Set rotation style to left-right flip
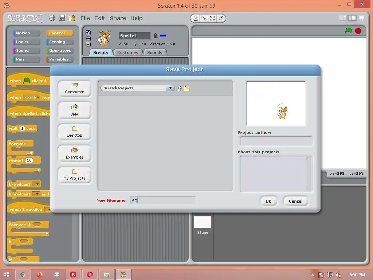This screenshot has width=373, height=280. point(88,38)
